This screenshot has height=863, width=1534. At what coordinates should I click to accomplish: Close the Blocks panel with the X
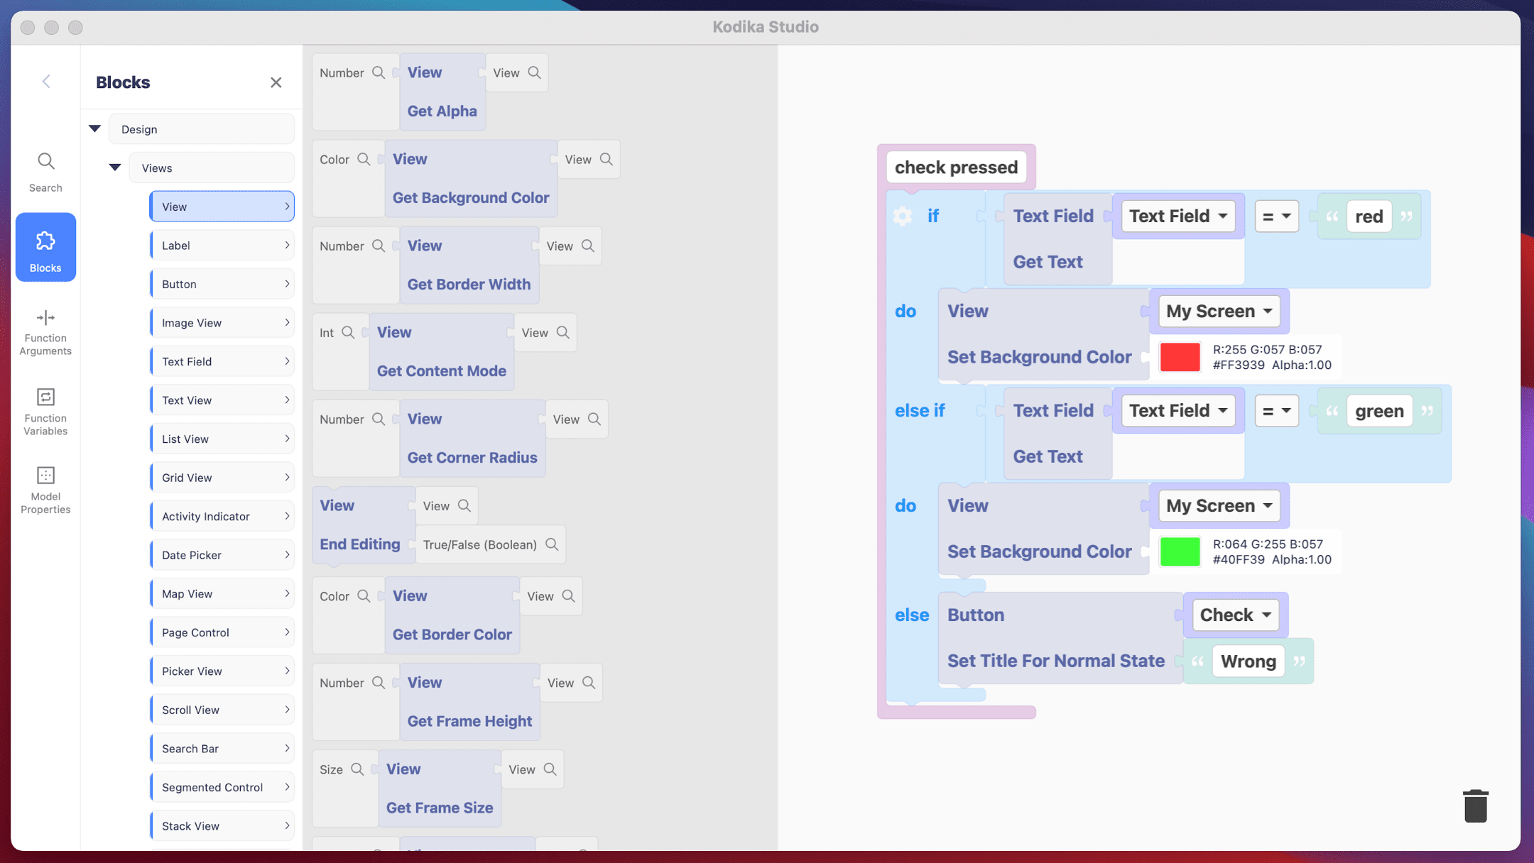276,82
